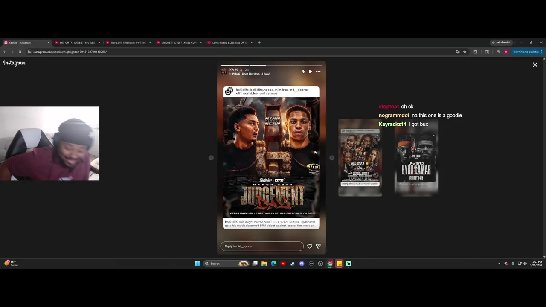
Task: Close the Off The Dribble YouTube tab
Action: [99, 43]
